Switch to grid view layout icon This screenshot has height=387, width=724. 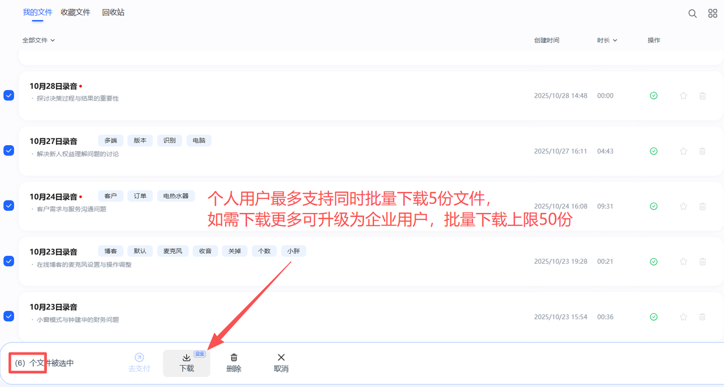click(713, 14)
